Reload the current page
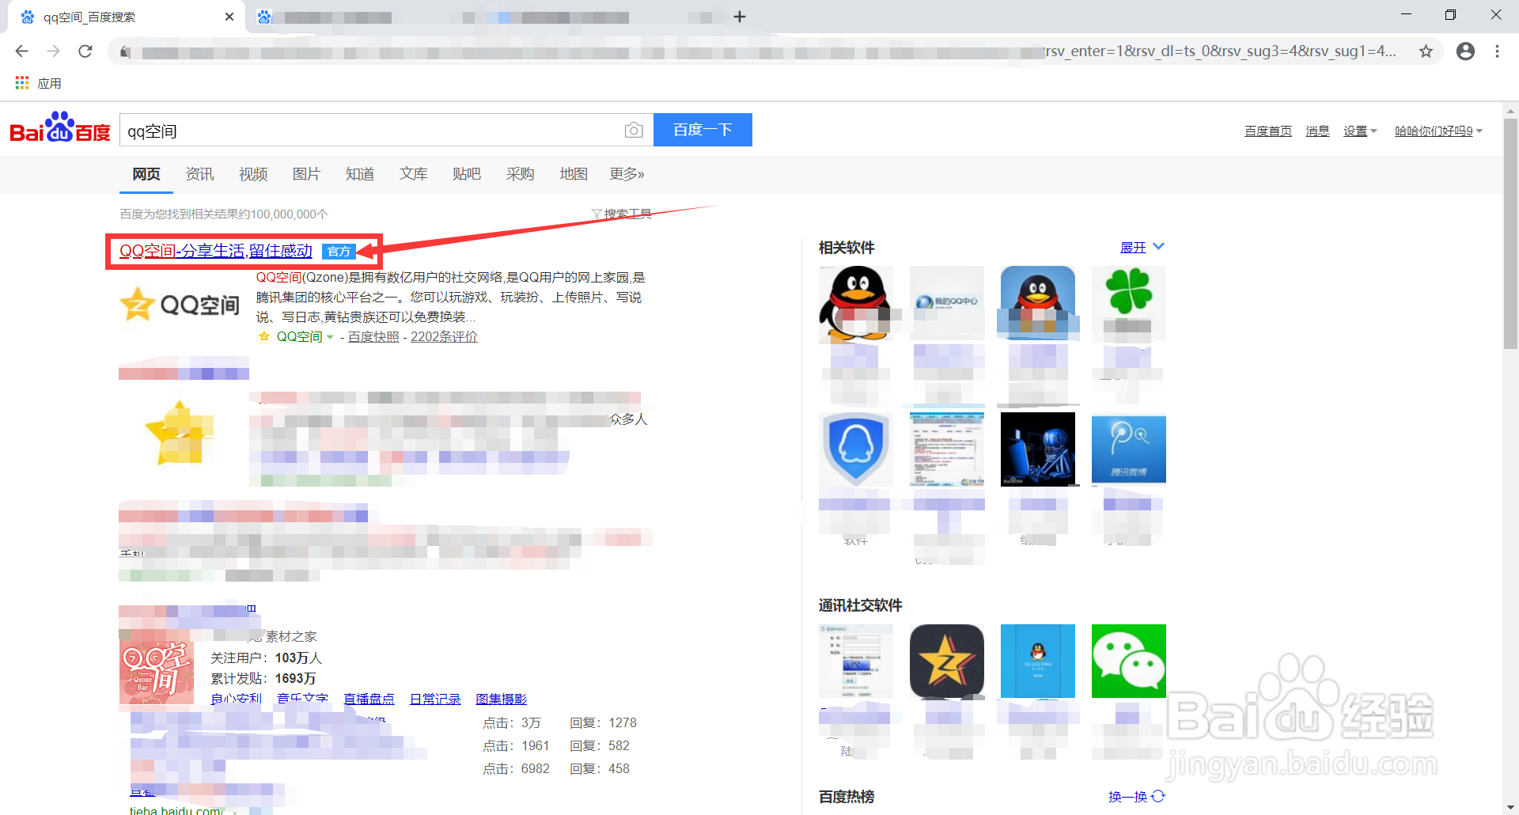 tap(85, 51)
